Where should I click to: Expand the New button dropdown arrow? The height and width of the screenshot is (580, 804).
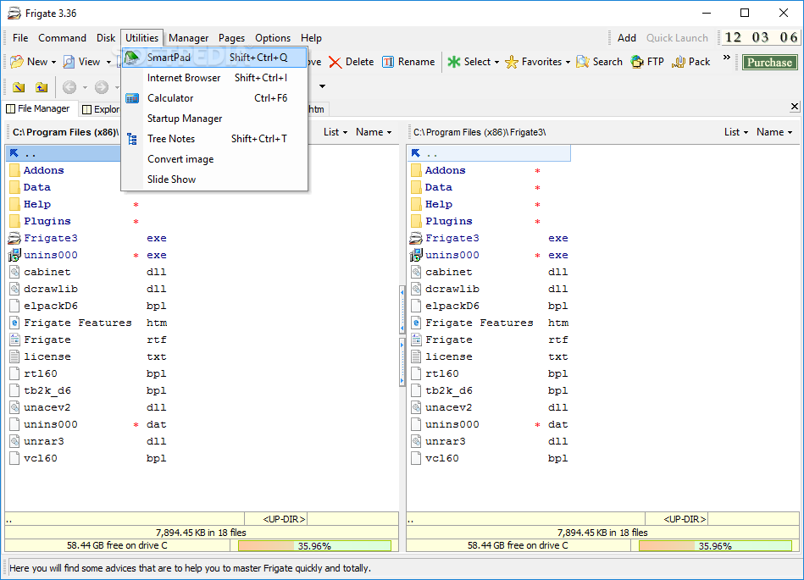pos(53,63)
